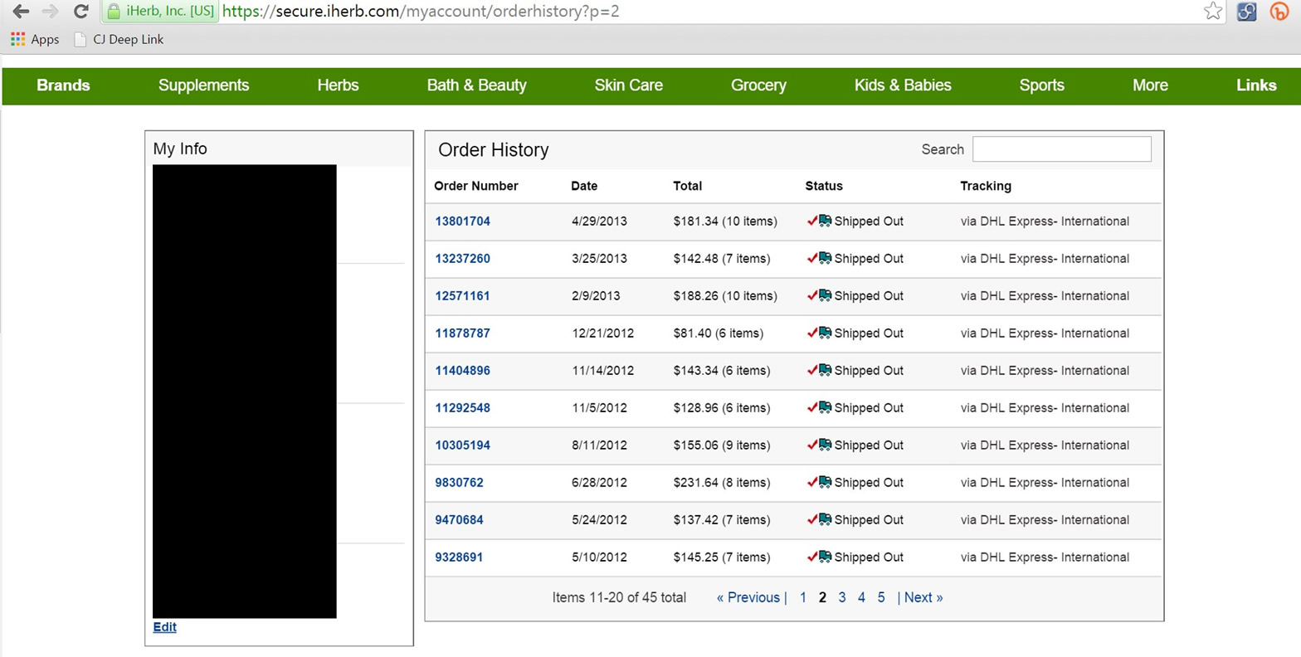Click the green SSL padlock icon
This screenshot has width=1301, height=657.
114,12
